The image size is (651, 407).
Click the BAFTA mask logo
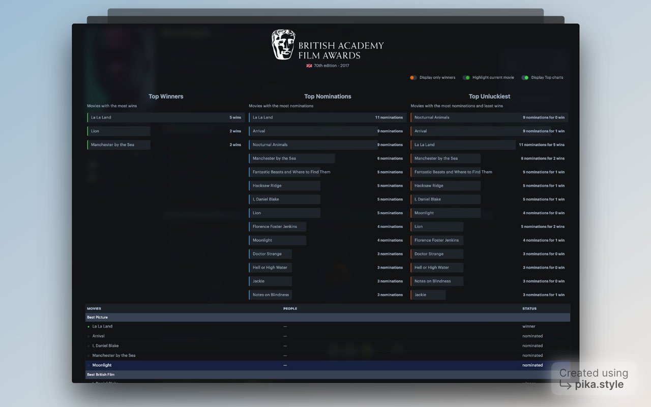tap(283, 45)
